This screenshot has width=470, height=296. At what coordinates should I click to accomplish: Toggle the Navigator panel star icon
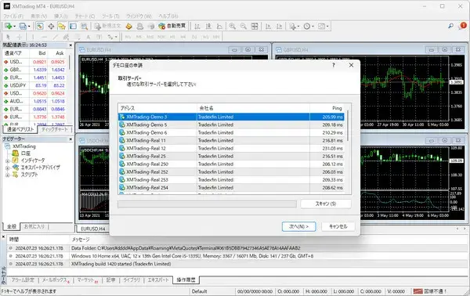click(x=62, y=27)
